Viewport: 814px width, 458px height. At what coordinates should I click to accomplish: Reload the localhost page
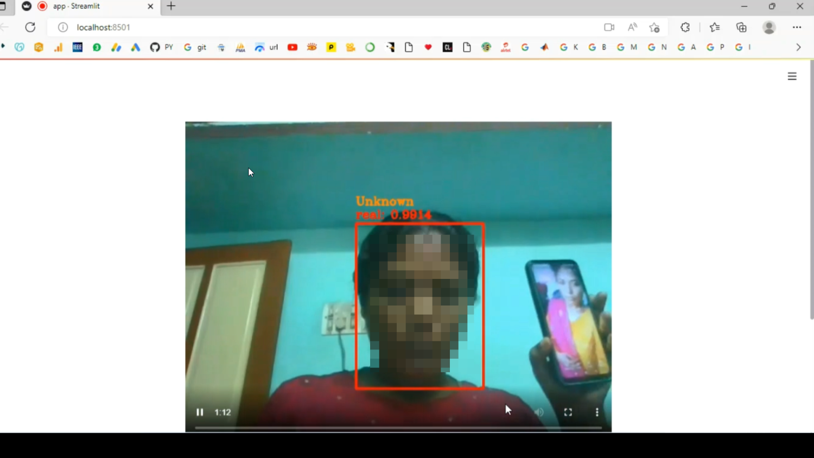tap(30, 27)
